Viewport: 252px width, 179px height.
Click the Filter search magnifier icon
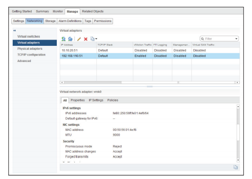tap(203, 39)
